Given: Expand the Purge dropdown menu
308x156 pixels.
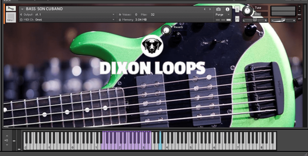Looking at the screenshot, I should pos(223,14).
